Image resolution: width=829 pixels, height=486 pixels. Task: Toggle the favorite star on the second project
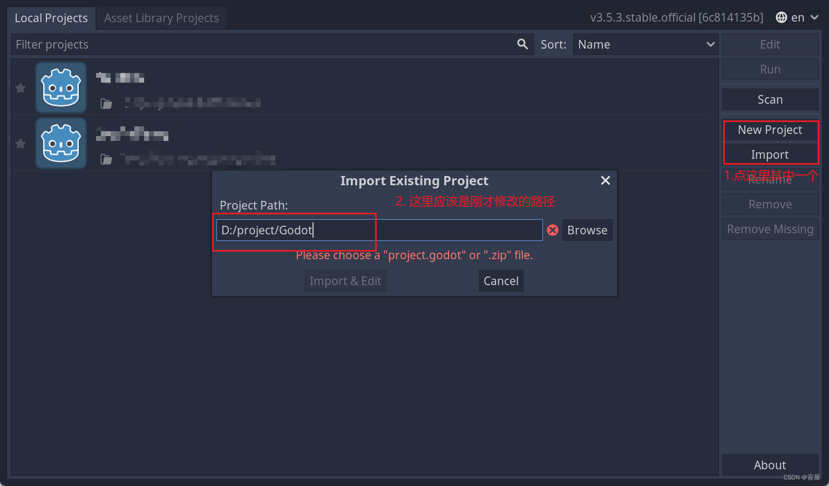click(20, 144)
